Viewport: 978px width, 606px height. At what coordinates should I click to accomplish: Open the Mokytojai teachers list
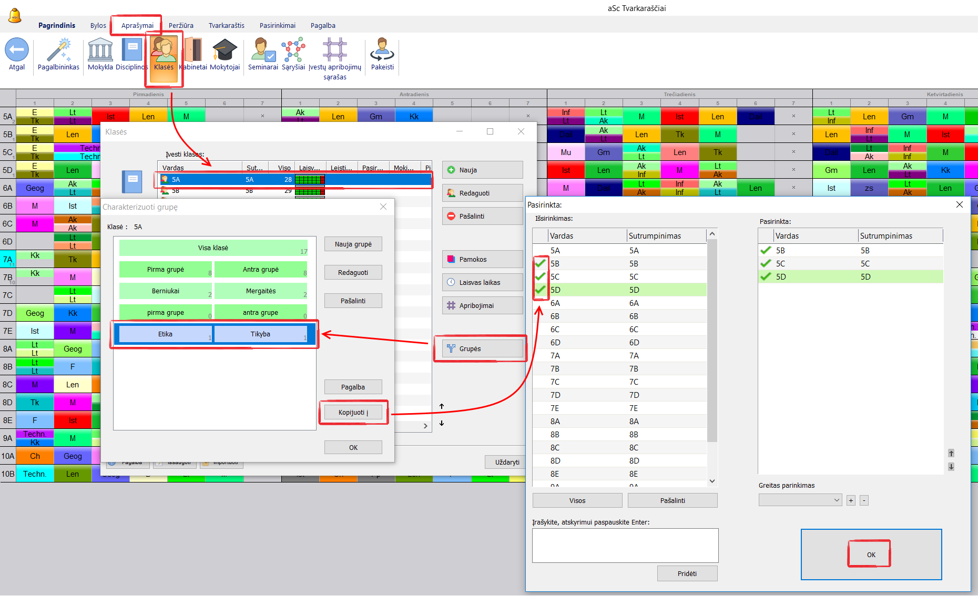pos(225,50)
